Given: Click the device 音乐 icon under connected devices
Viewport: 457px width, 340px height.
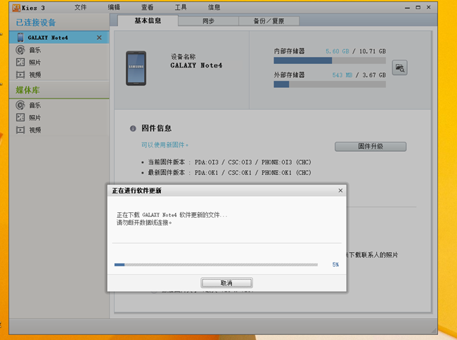Looking at the screenshot, I should (20, 50).
